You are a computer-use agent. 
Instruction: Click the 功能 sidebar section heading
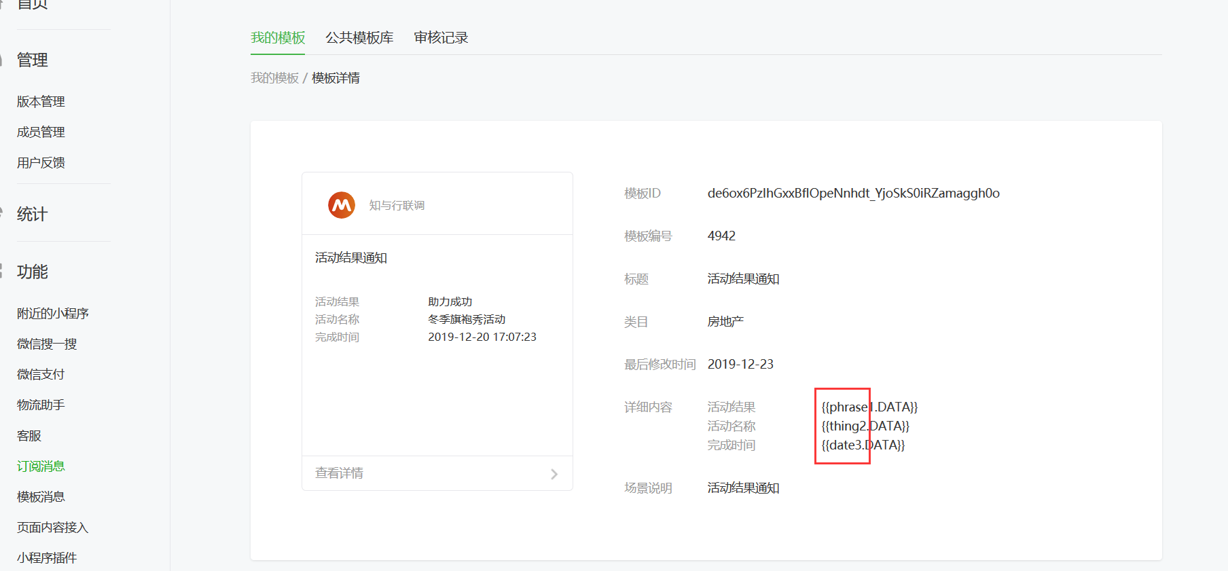coord(32,272)
